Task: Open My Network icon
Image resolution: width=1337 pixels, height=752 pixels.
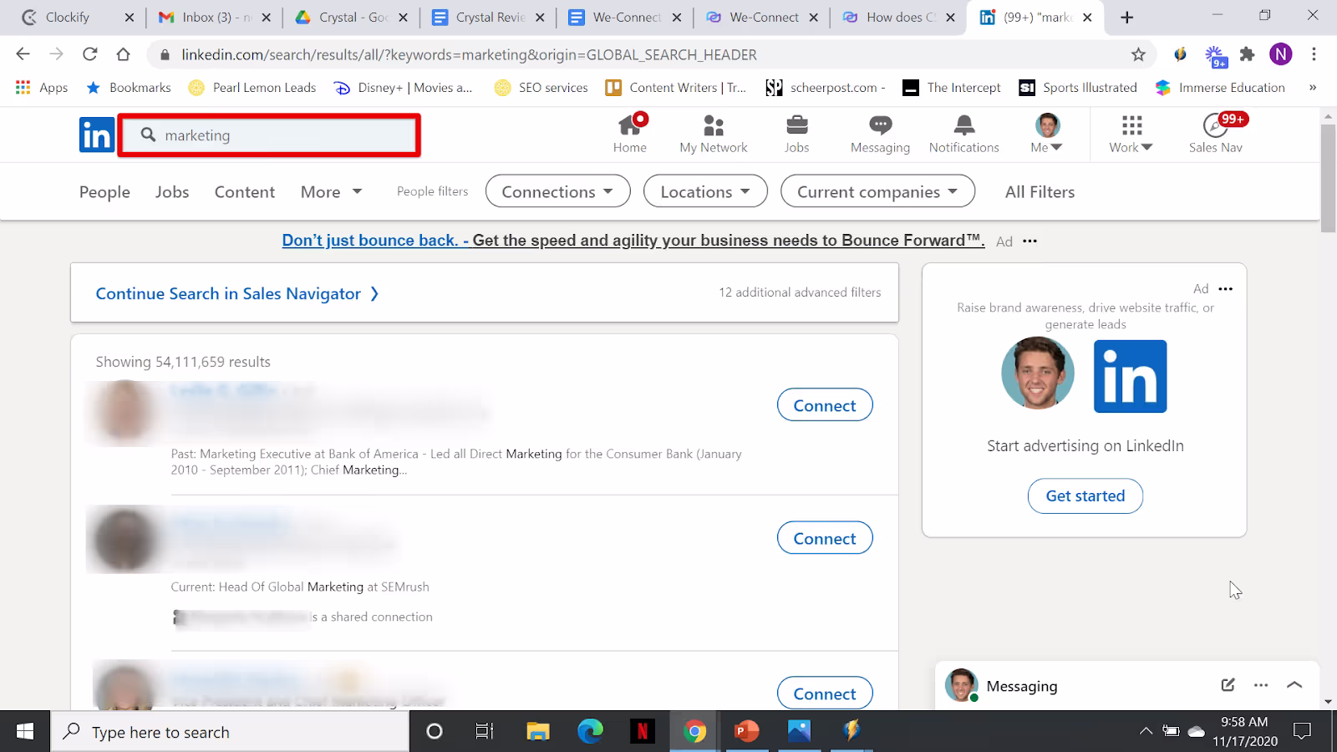Action: (x=714, y=126)
